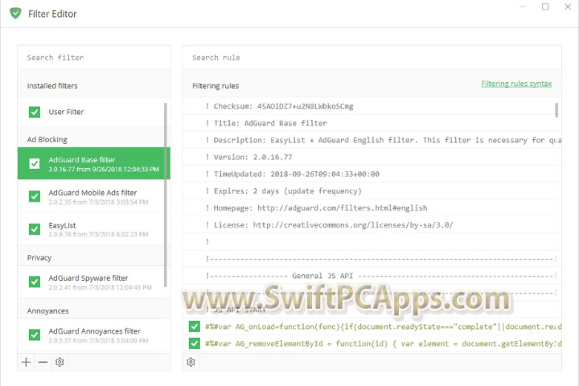Open rules panel settings gear icon
This screenshot has height=386, width=579.
191,362
